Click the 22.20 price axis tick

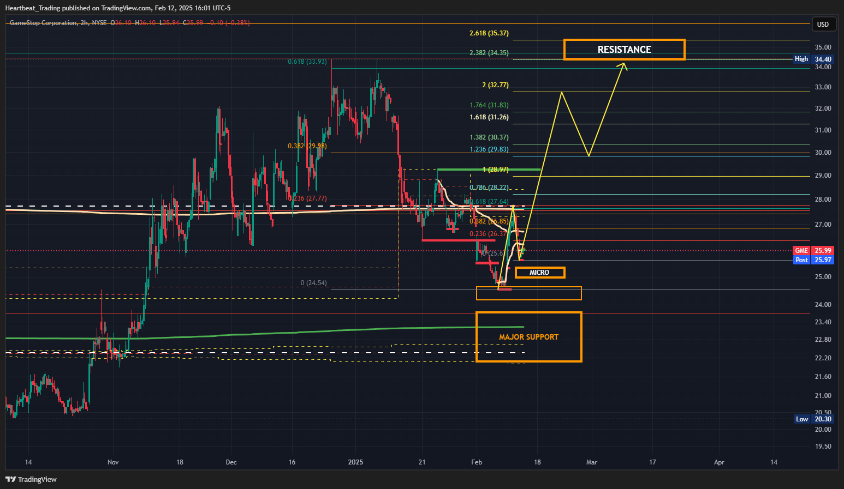[x=823, y=358]
